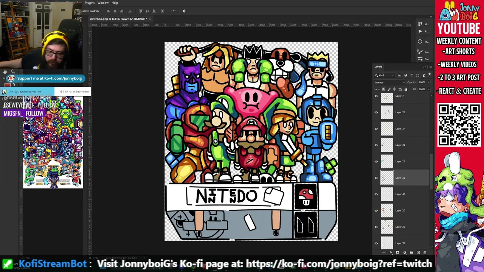This screenshot has height=272, width=484.
Task: Filter layers by smart objects icon
Action: click(423, 75)
